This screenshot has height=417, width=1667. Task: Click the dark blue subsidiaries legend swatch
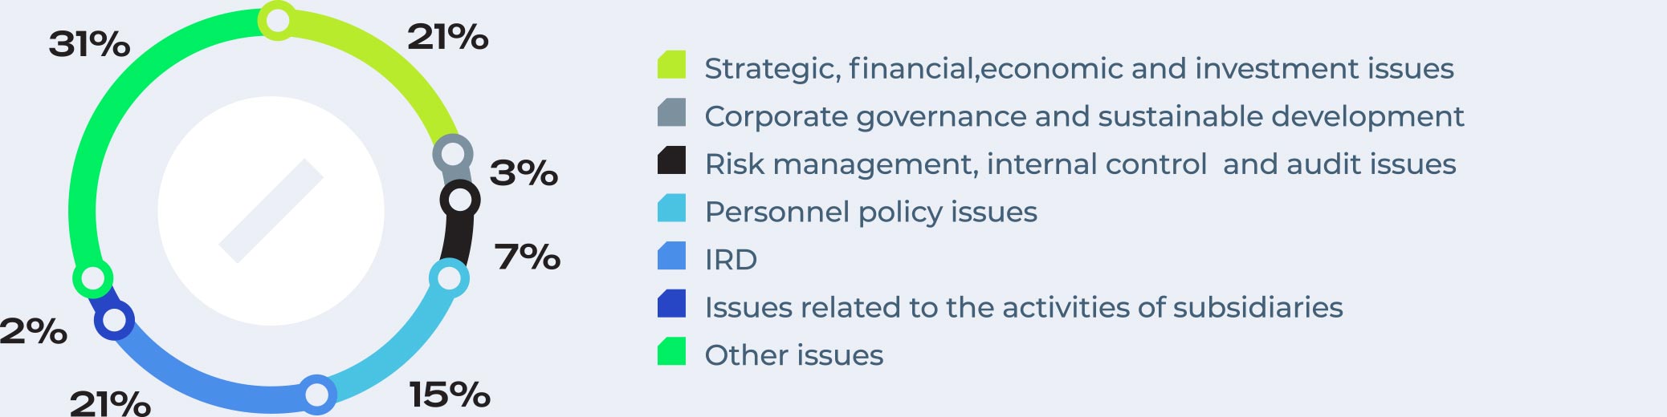[671, 303]
